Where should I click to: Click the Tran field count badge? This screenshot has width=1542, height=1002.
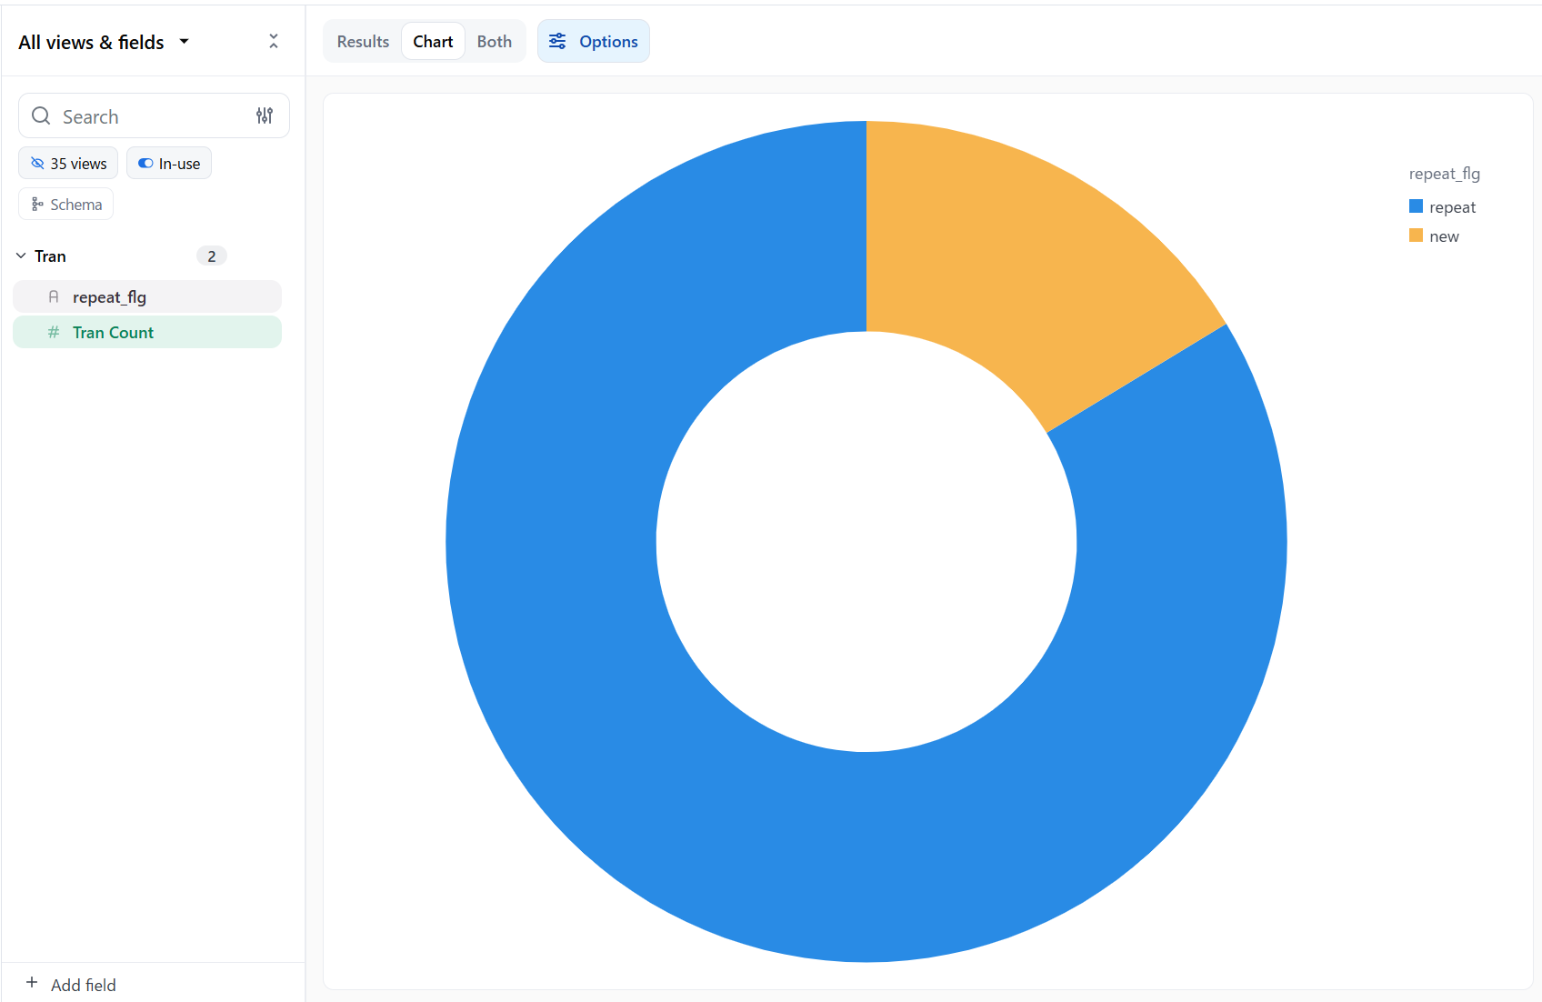click(212, 256)
